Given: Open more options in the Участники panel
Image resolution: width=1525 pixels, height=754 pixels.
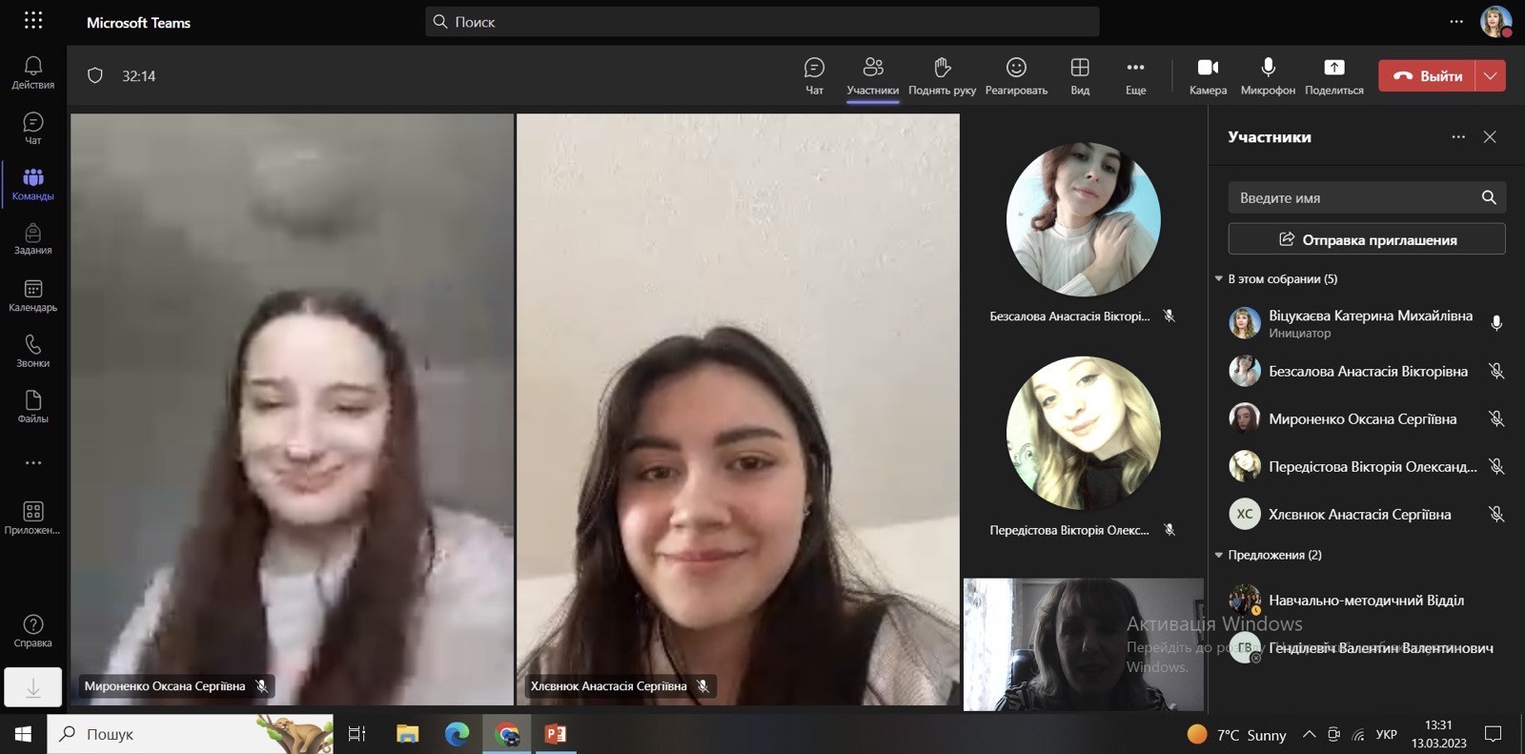Looking at the screenshot, I should click(x=1458, y=137).
